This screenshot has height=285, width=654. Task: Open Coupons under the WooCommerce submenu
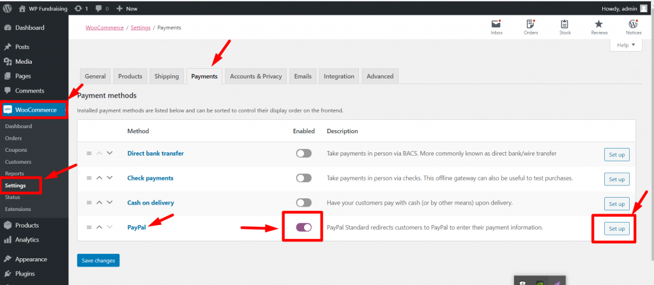tap(16, 150)
